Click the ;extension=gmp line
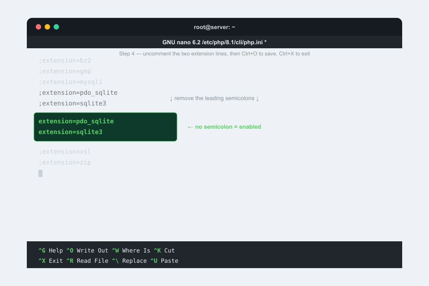 [64, 71]
